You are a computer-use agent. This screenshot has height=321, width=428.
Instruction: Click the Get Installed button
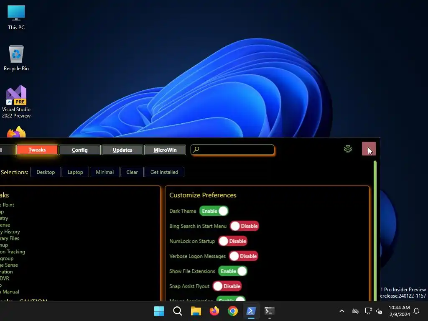pos(164,172)
